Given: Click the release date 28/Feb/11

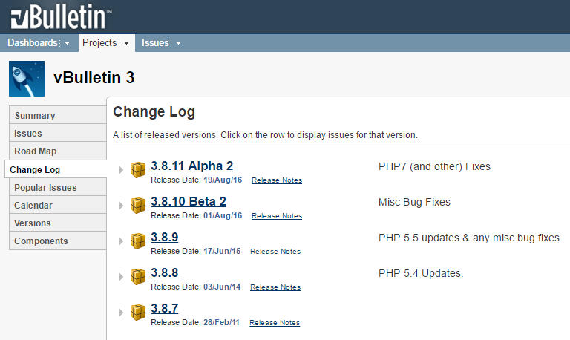Looking at the screenshot, I should [221, 322].
